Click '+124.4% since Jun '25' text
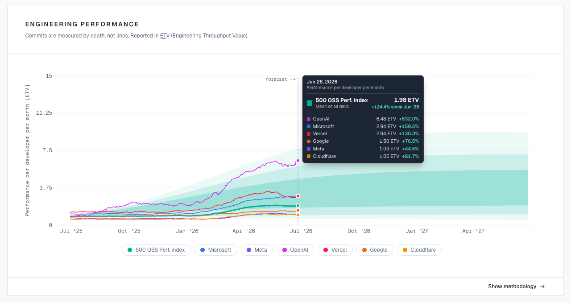Viewport: 571px width, 303px height. click(395, 107)
